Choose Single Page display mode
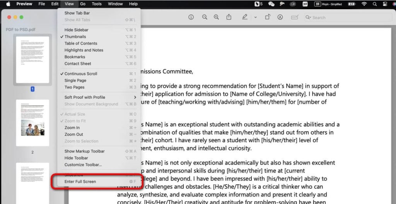Viewport: 396px width, 204px height. click(75, 81)
